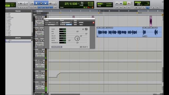Screen dimensions: 169x95
Task: Open volume view selector on DDL track
Action: (x=40, y=75)
